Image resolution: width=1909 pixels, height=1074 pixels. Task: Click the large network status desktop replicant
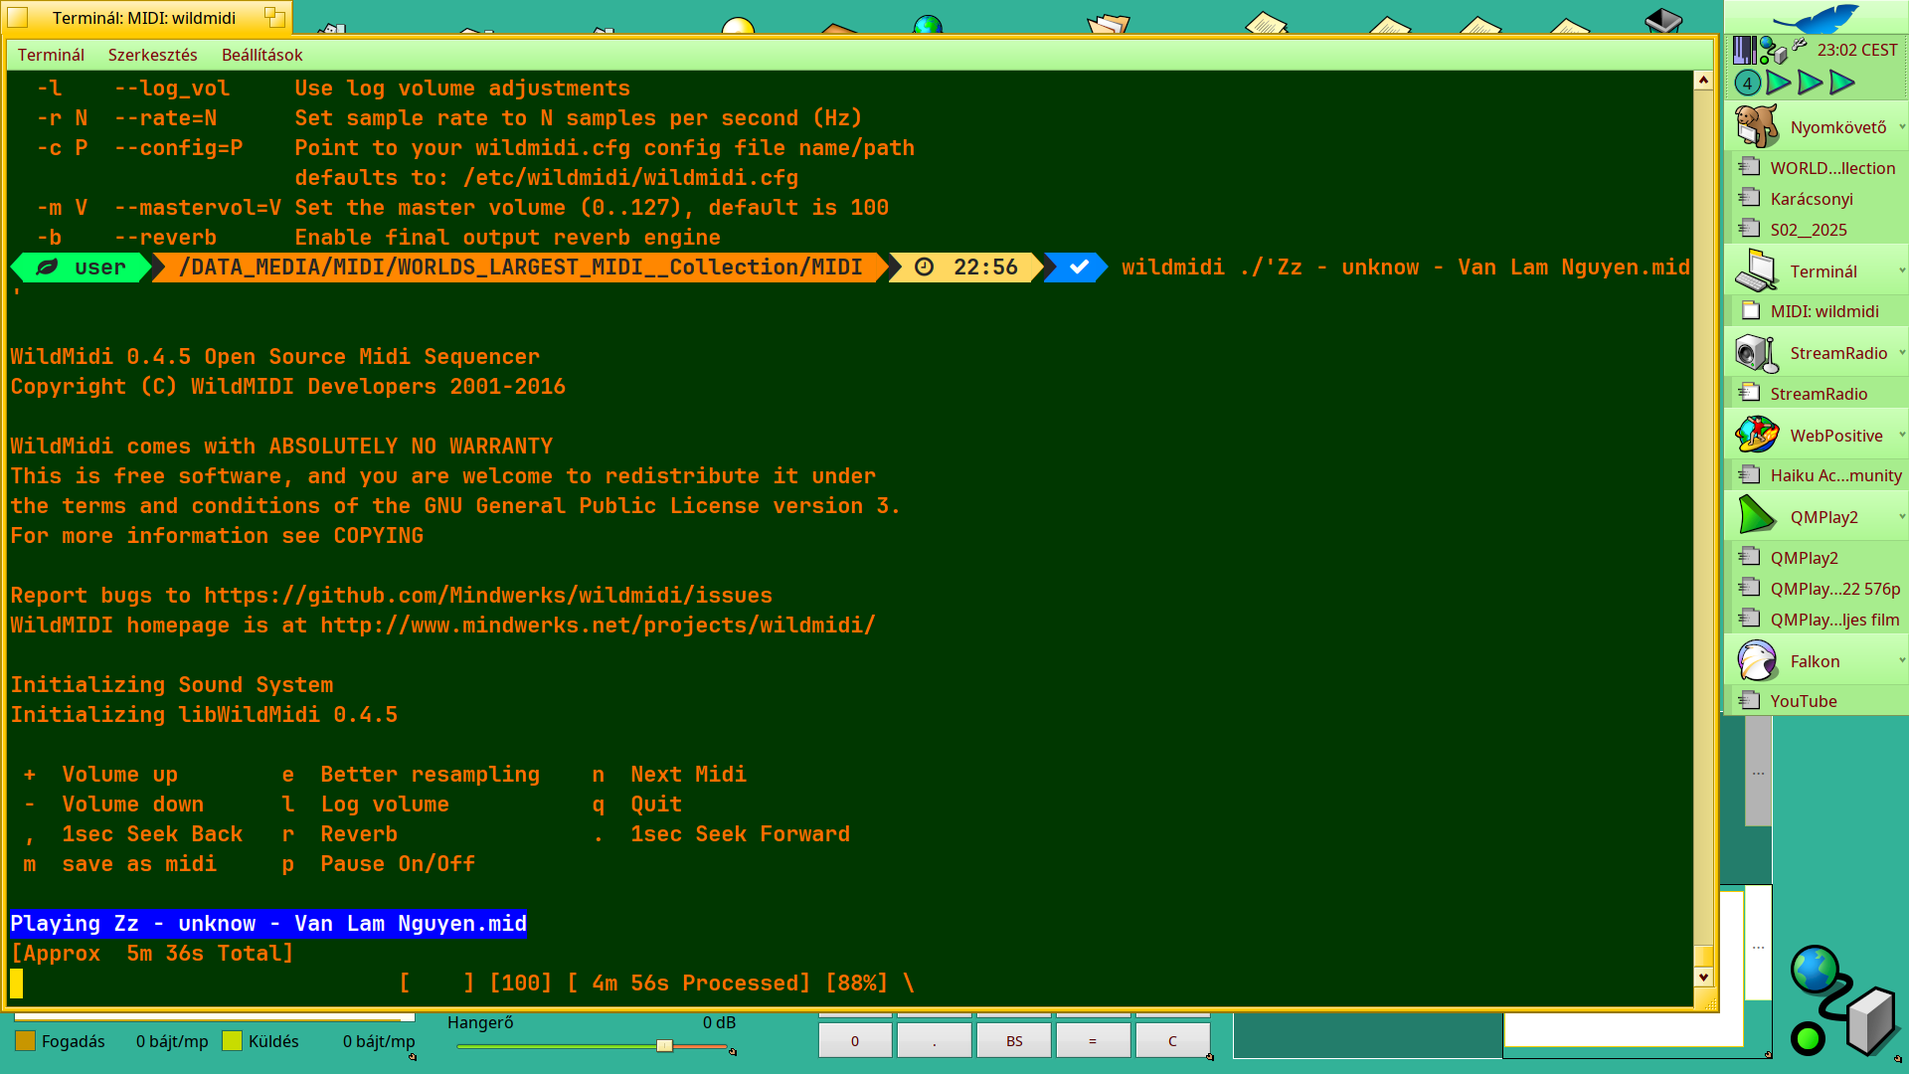click(1844, 1001)
